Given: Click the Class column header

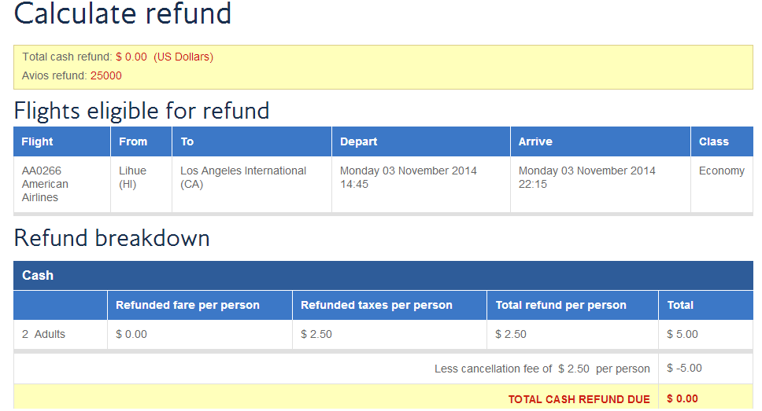Looking at the screenshot, I should pyautogui.click(x=722, y=141).
